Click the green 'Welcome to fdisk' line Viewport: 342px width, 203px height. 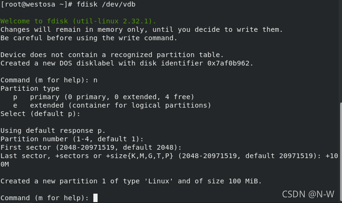pos(78,21)
